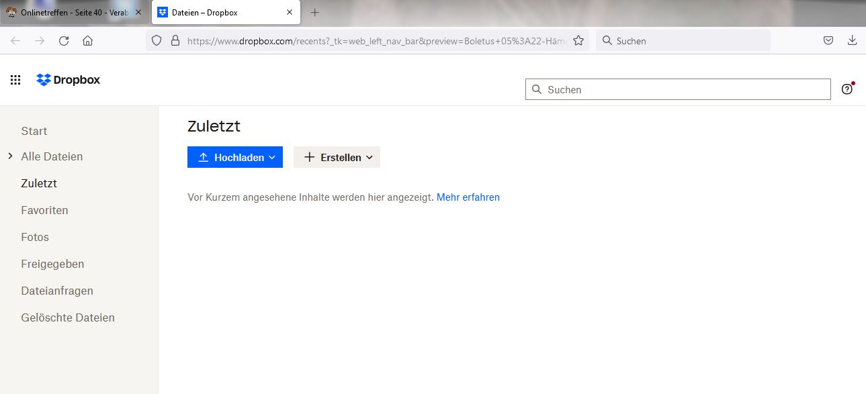Screen dimensions: 866x394
Task: Open a new browser tab
Action: (314, 13)
